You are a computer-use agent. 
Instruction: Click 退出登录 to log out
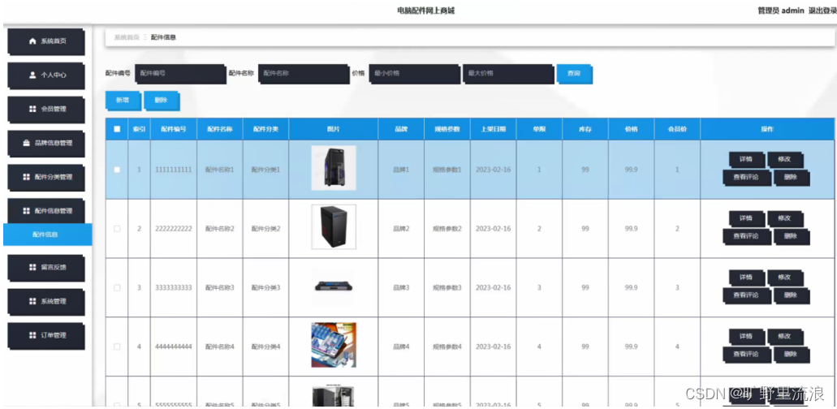tap(822, 11)
